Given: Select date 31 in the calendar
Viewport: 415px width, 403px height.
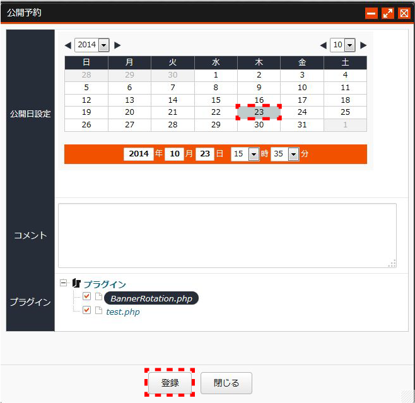Looking at the screenshot, I should tap(302, 125).
